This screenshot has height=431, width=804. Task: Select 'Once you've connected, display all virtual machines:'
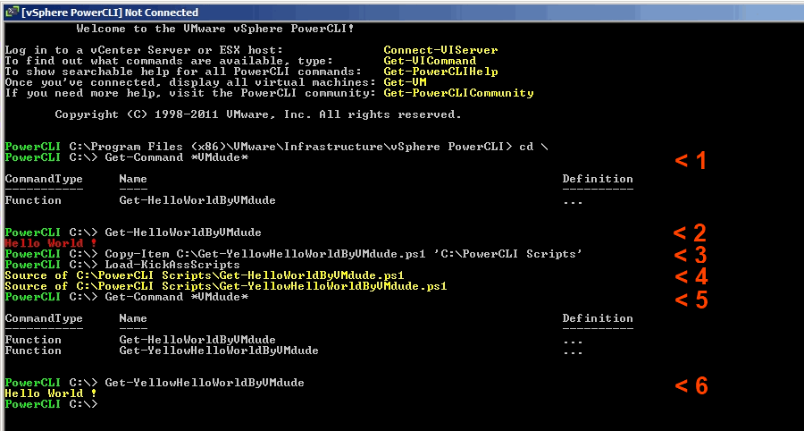coord(190,82)
